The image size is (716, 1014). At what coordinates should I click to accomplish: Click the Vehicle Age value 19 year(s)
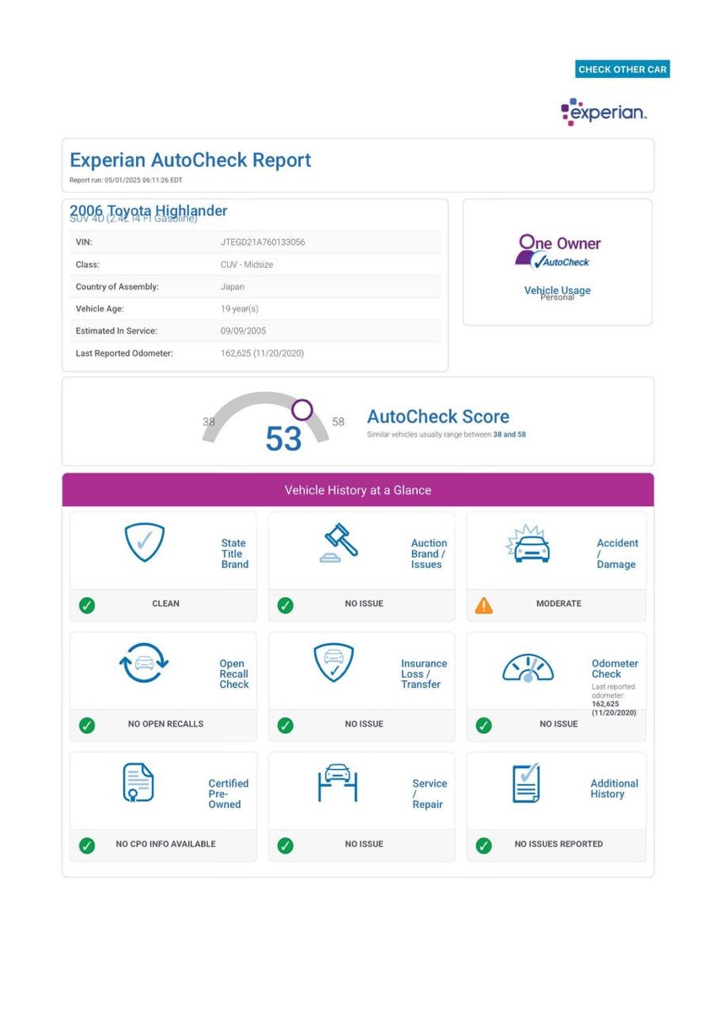240,308
